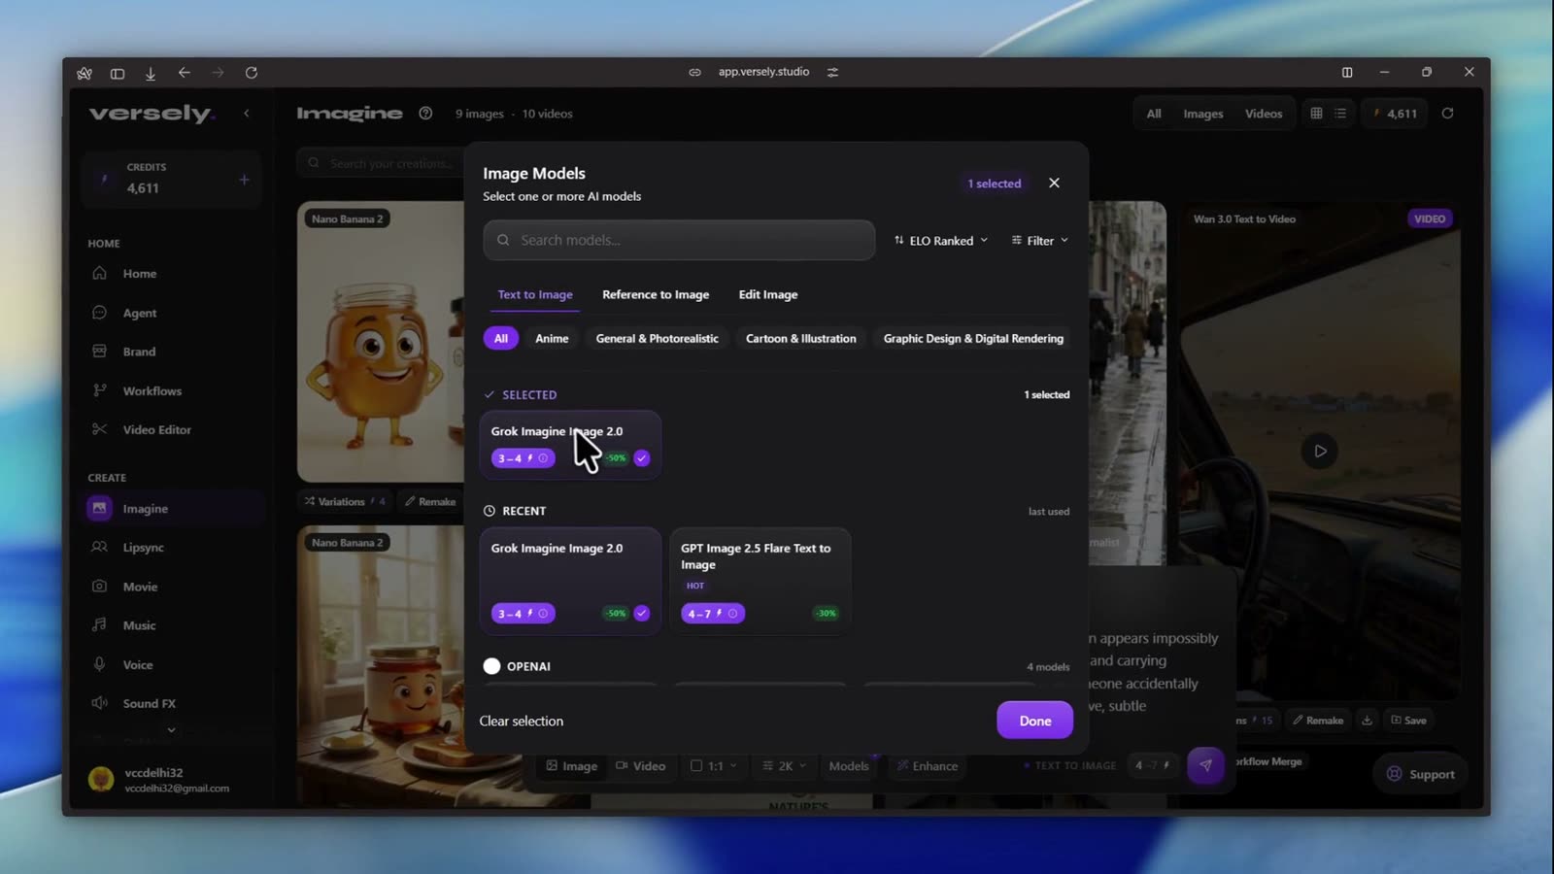1554x874 pixels.
Task: Click info icon on GPT Image 2.5 Flare credits
Action: (x=733, y=614)
